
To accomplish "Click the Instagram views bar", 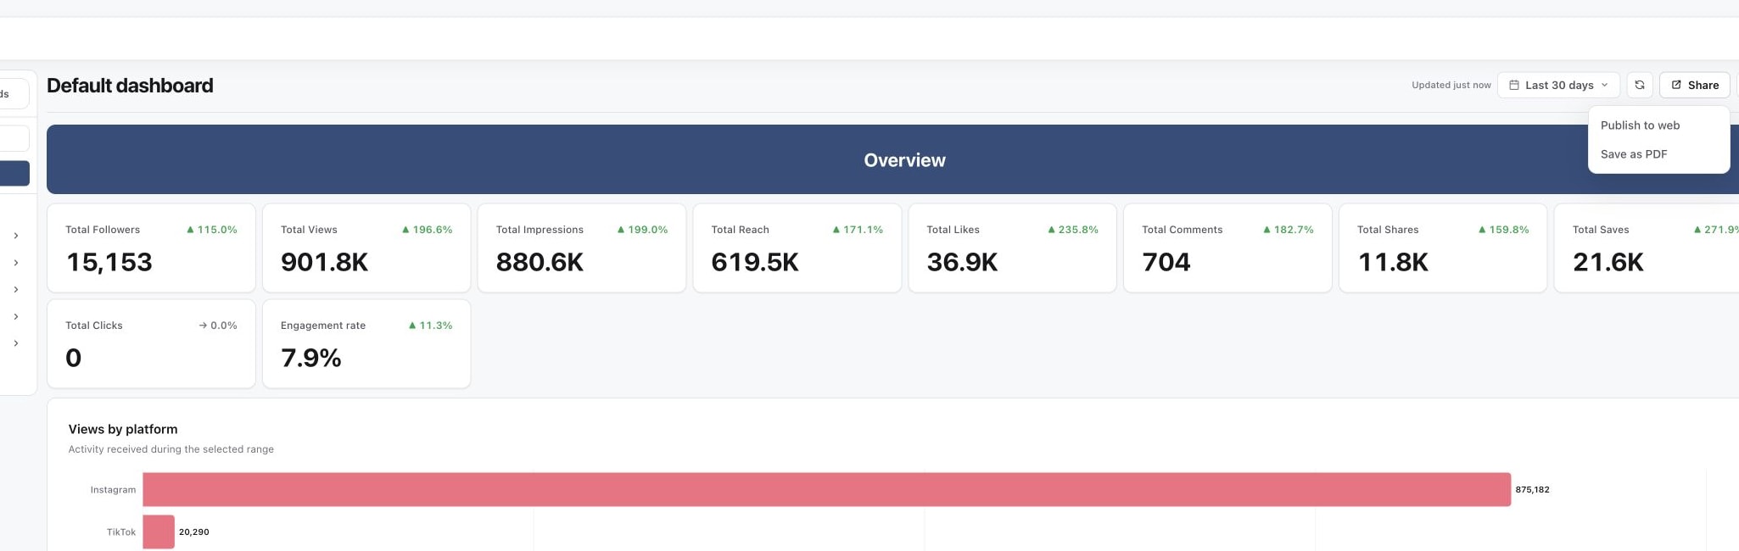I will coord(826,489).
